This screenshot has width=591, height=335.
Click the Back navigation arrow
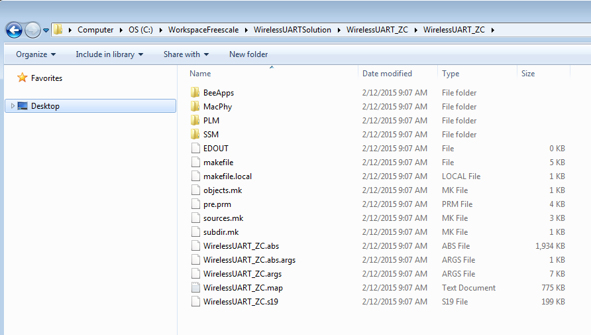[15, 30]
